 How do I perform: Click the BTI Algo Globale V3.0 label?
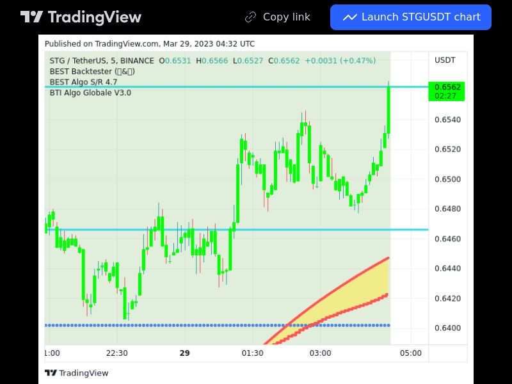90,93
